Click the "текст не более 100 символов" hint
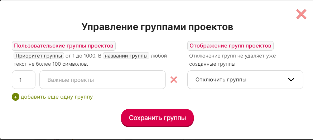Image resolution: width=313 pixels, height=140 pixels. [50, 64]
